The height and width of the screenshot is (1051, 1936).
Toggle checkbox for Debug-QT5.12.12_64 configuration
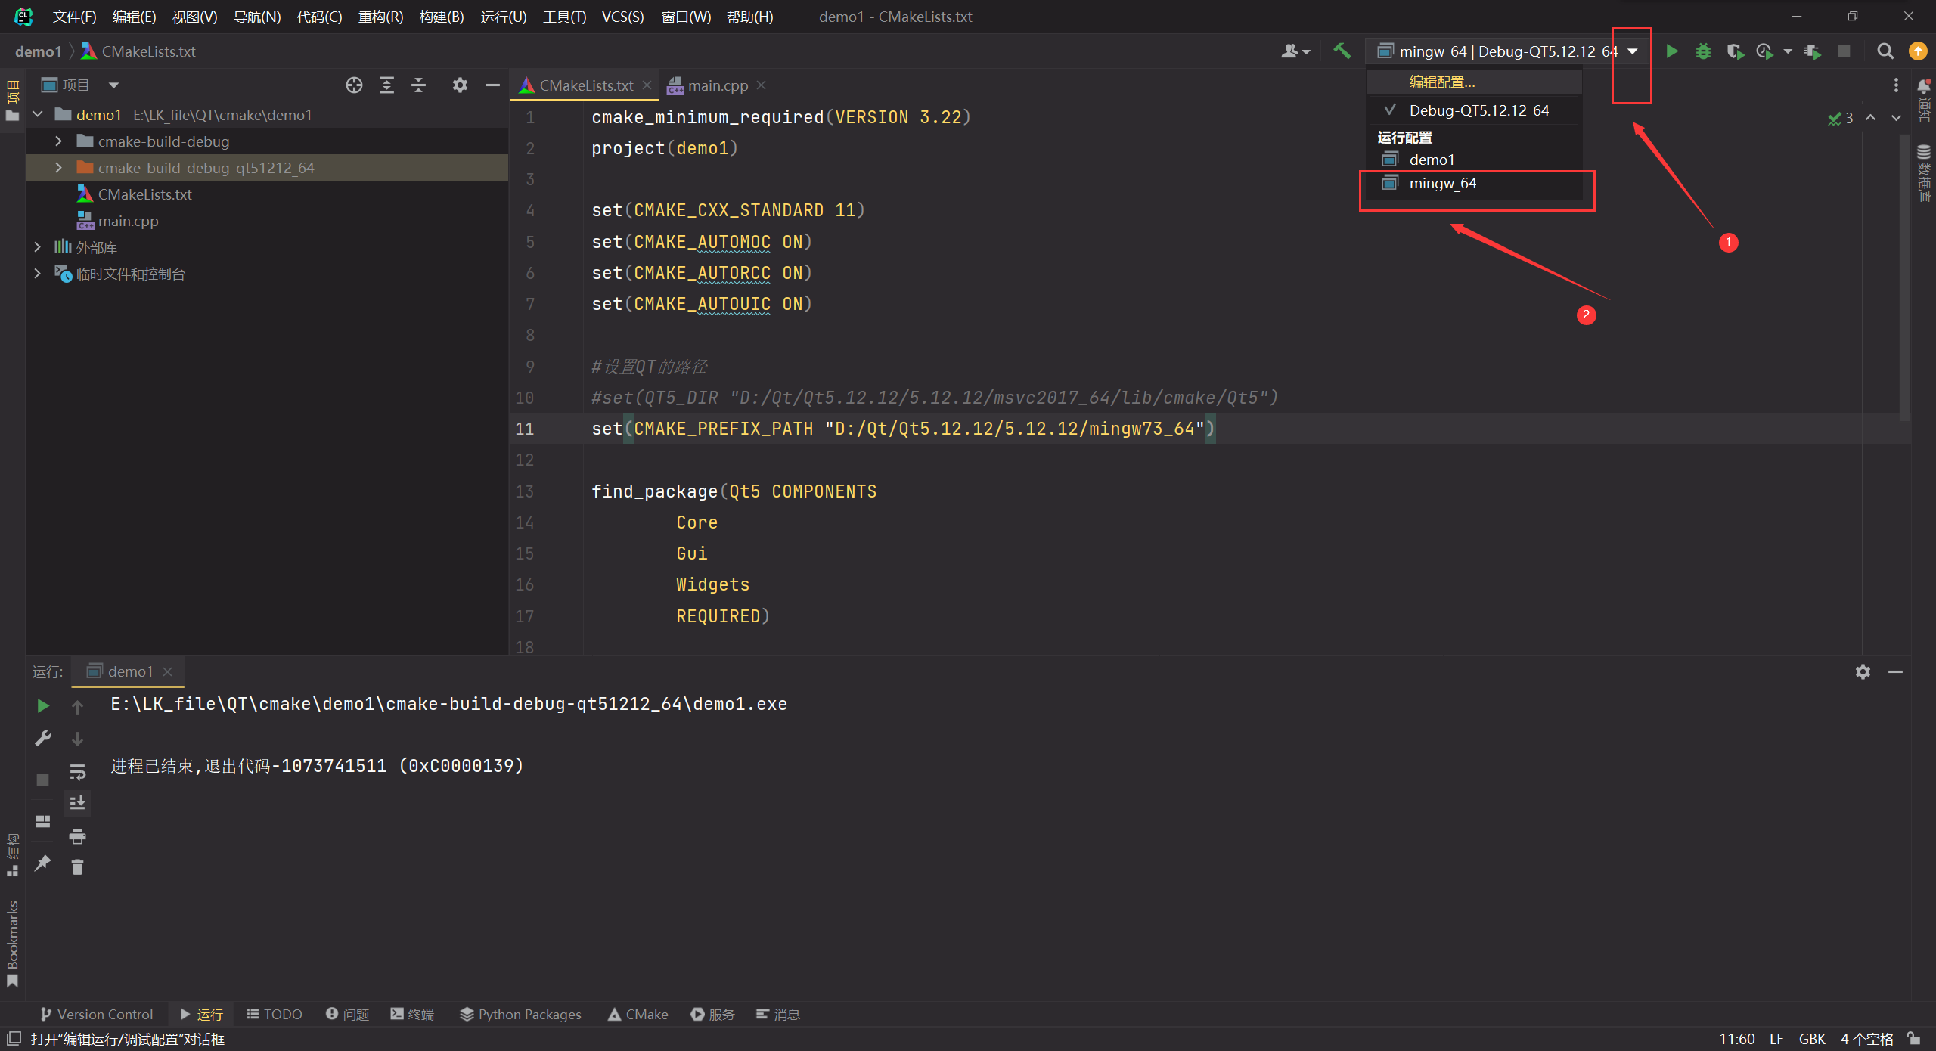point(1390,110)
